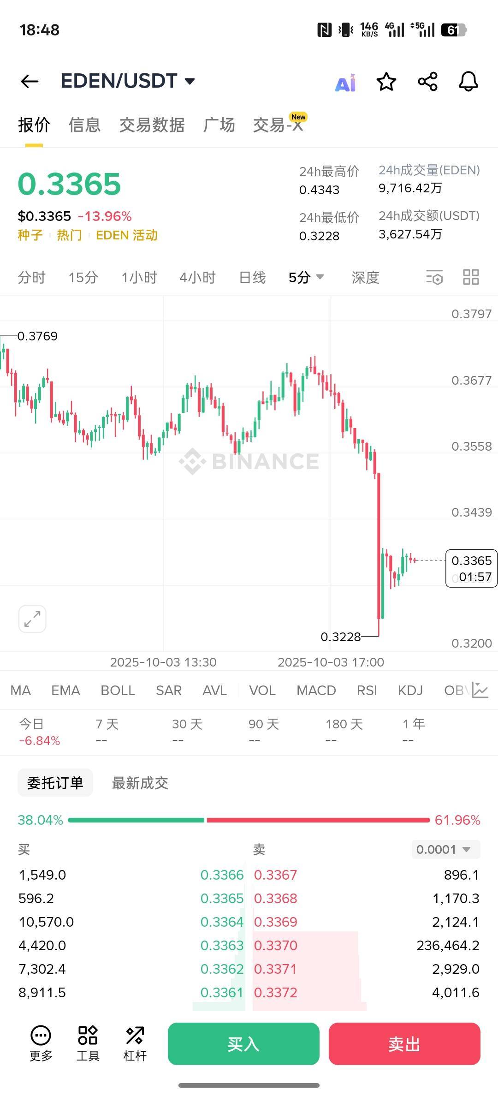Screen dimensions: 498x1096
Task: Expand chart to fullscreen
Action: pos(32,619)
